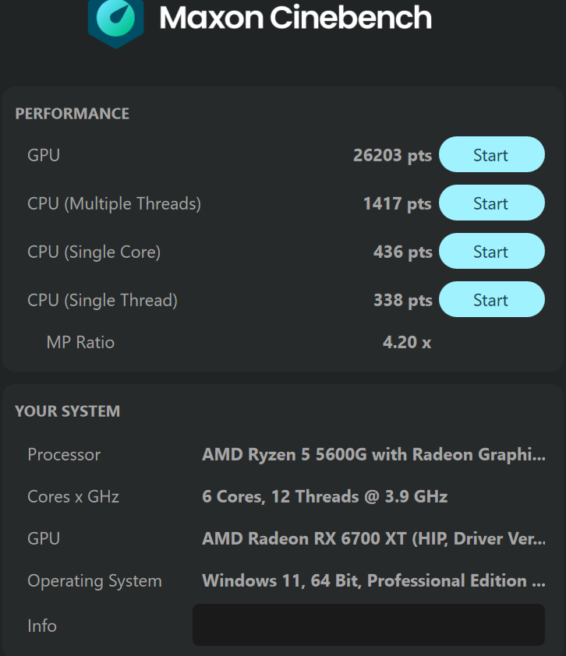Click the MP Ratio value 4.20 x
566x656 pixels.
coord(407,342)
